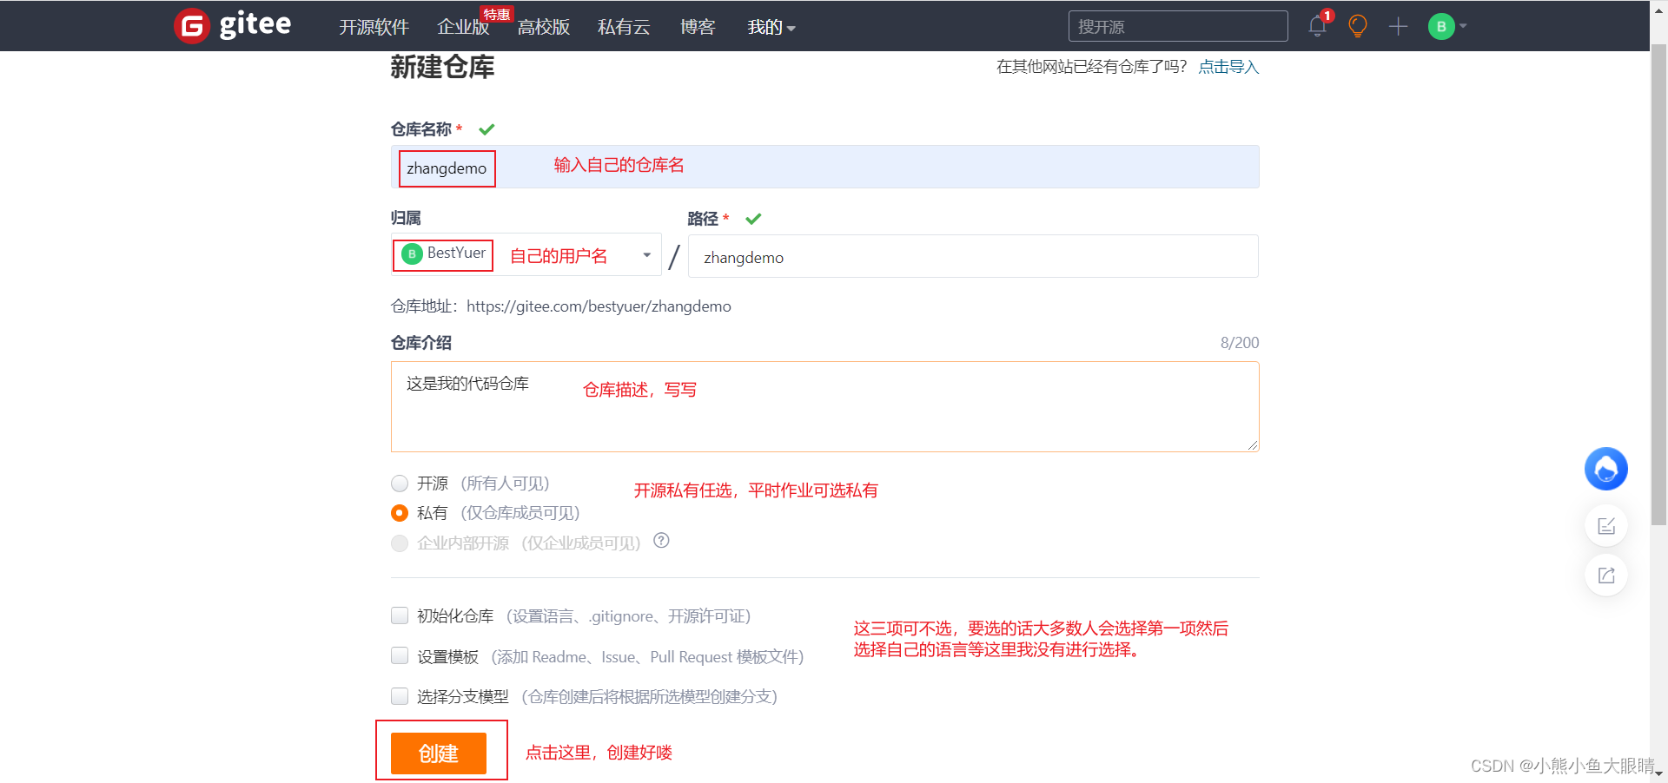This screenshot has width=1668, height=783.
Task: Click the red 特惠 badge on 企业版
Action: tap(497, 14)
